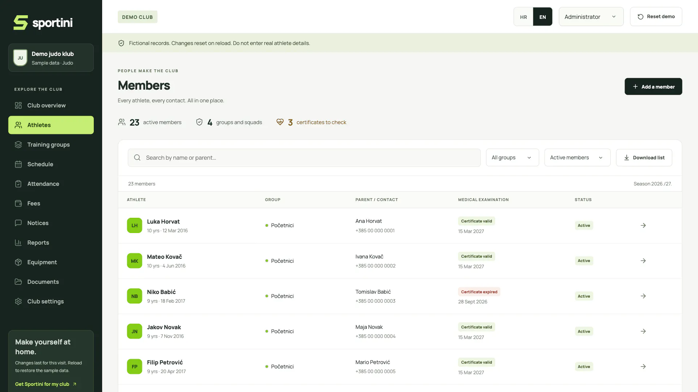Click the Club settings gear icon
Screen dimensions: 698x392
pyautogui.click(x=18, y=301)
